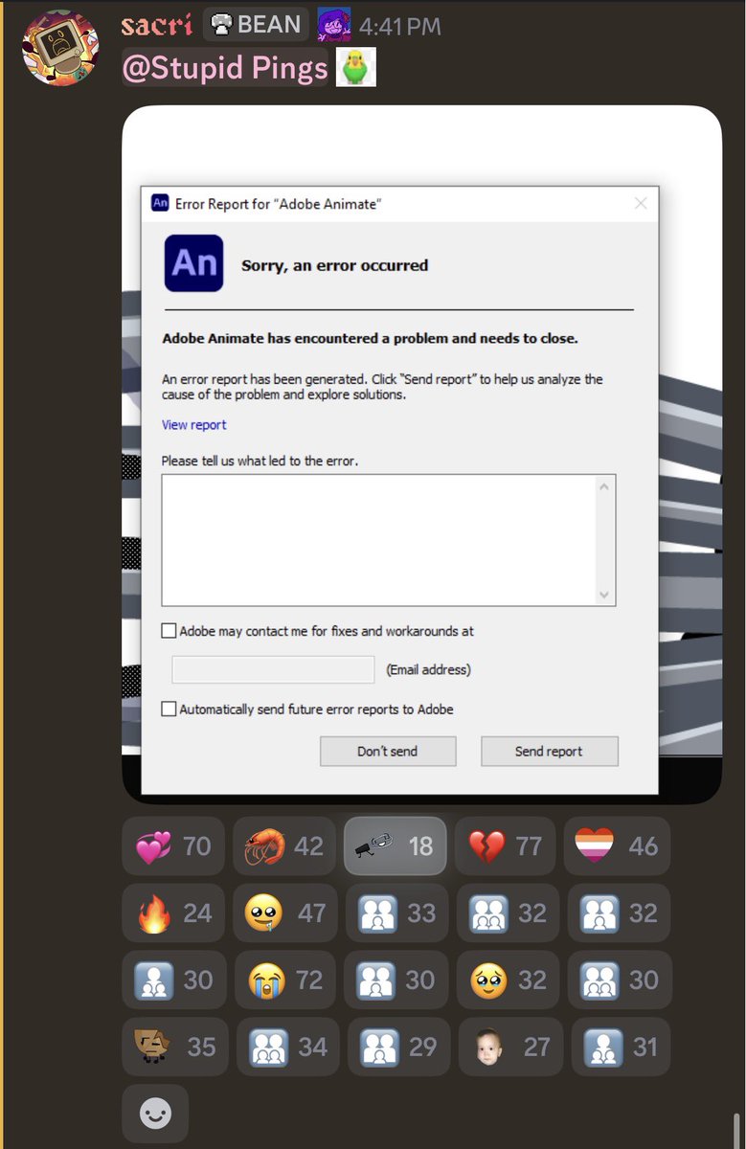
Task: Toggle the people hugging reaction with 31
Action: tap(621, 1048)
